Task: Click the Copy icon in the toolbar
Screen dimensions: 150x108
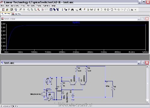Action: coord(66,10)
